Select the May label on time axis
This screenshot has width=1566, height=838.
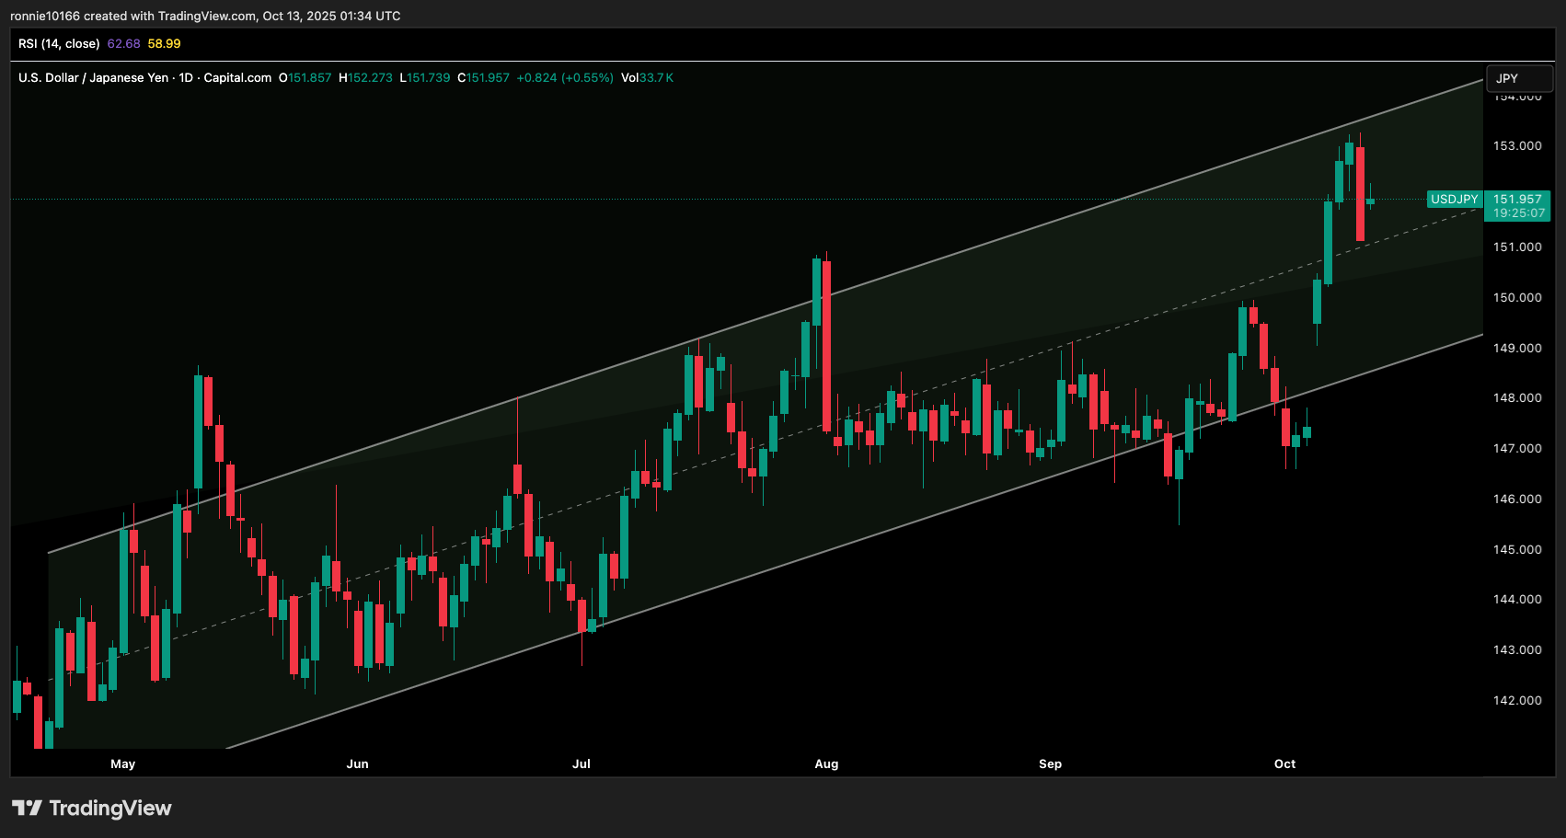pos(122,764)
